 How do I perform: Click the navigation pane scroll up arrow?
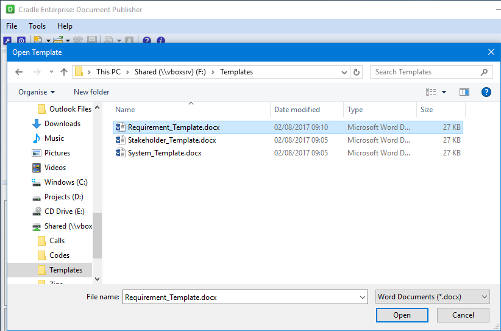98,108
